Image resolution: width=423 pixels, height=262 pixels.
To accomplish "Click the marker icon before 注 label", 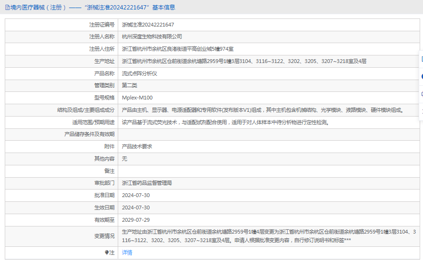I will click(x=106, y=253).
